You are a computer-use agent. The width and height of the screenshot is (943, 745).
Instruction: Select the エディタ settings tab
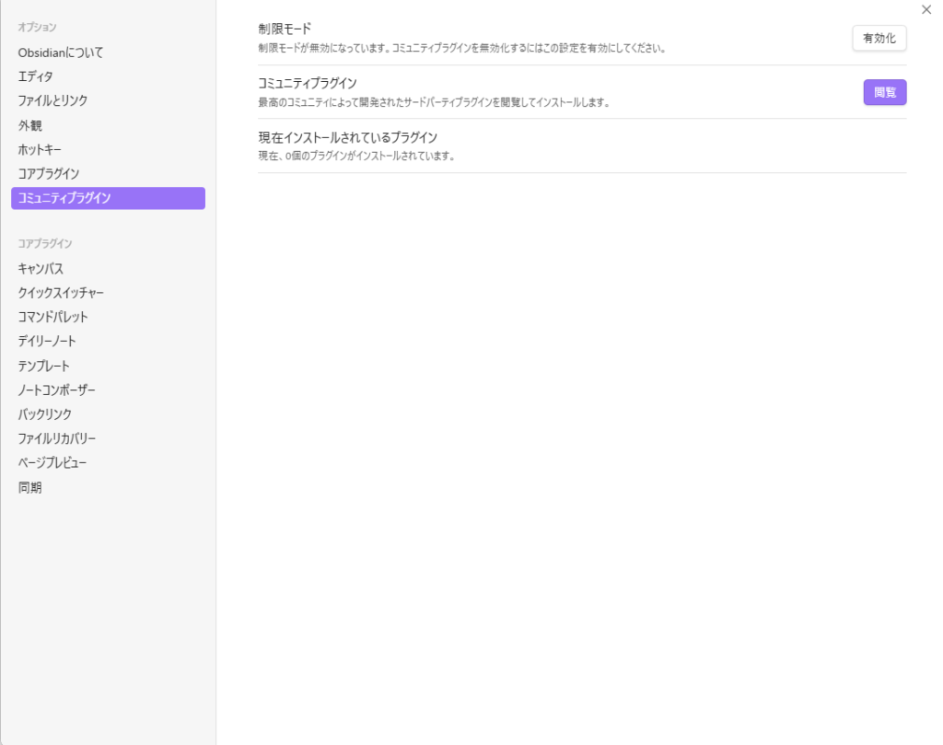pyautogui.click(x=36, y=76)
